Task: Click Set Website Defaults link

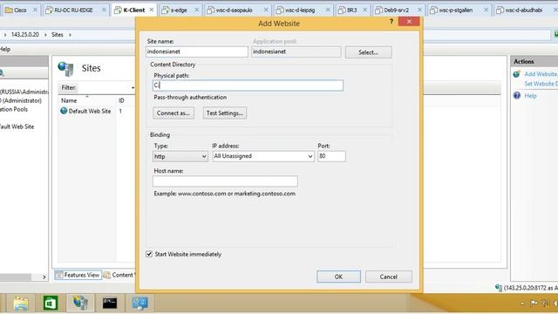Action: [x=541, y=84]
